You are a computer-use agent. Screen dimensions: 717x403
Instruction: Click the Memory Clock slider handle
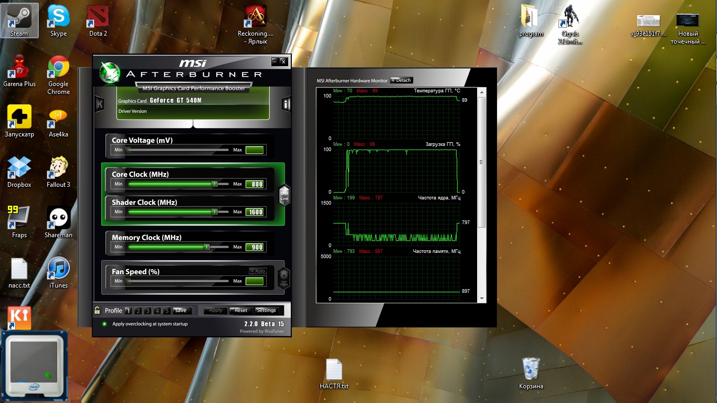206,247
